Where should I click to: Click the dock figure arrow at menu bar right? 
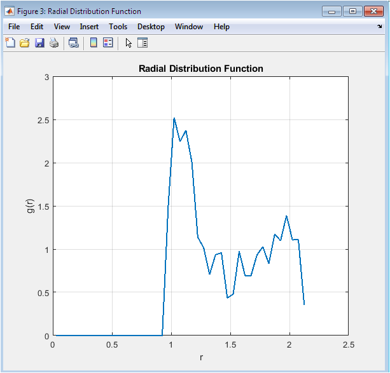click(380, 27)
